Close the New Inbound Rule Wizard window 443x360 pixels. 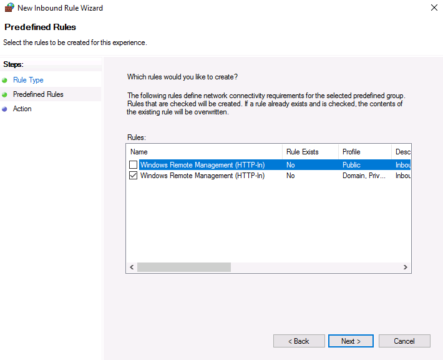[434, 8]
